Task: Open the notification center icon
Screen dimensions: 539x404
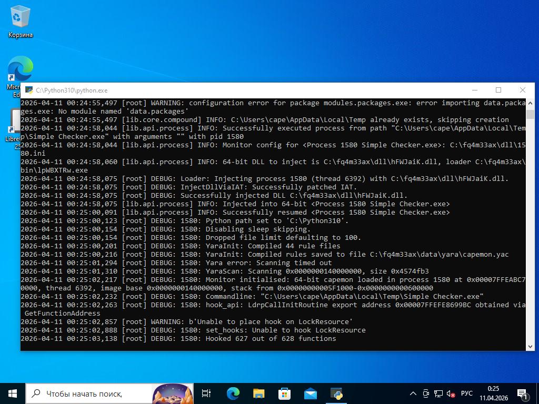Action: [x=523, y=393]
